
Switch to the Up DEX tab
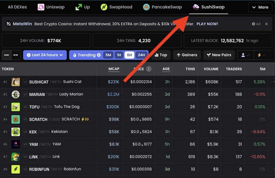coord(82,7)
